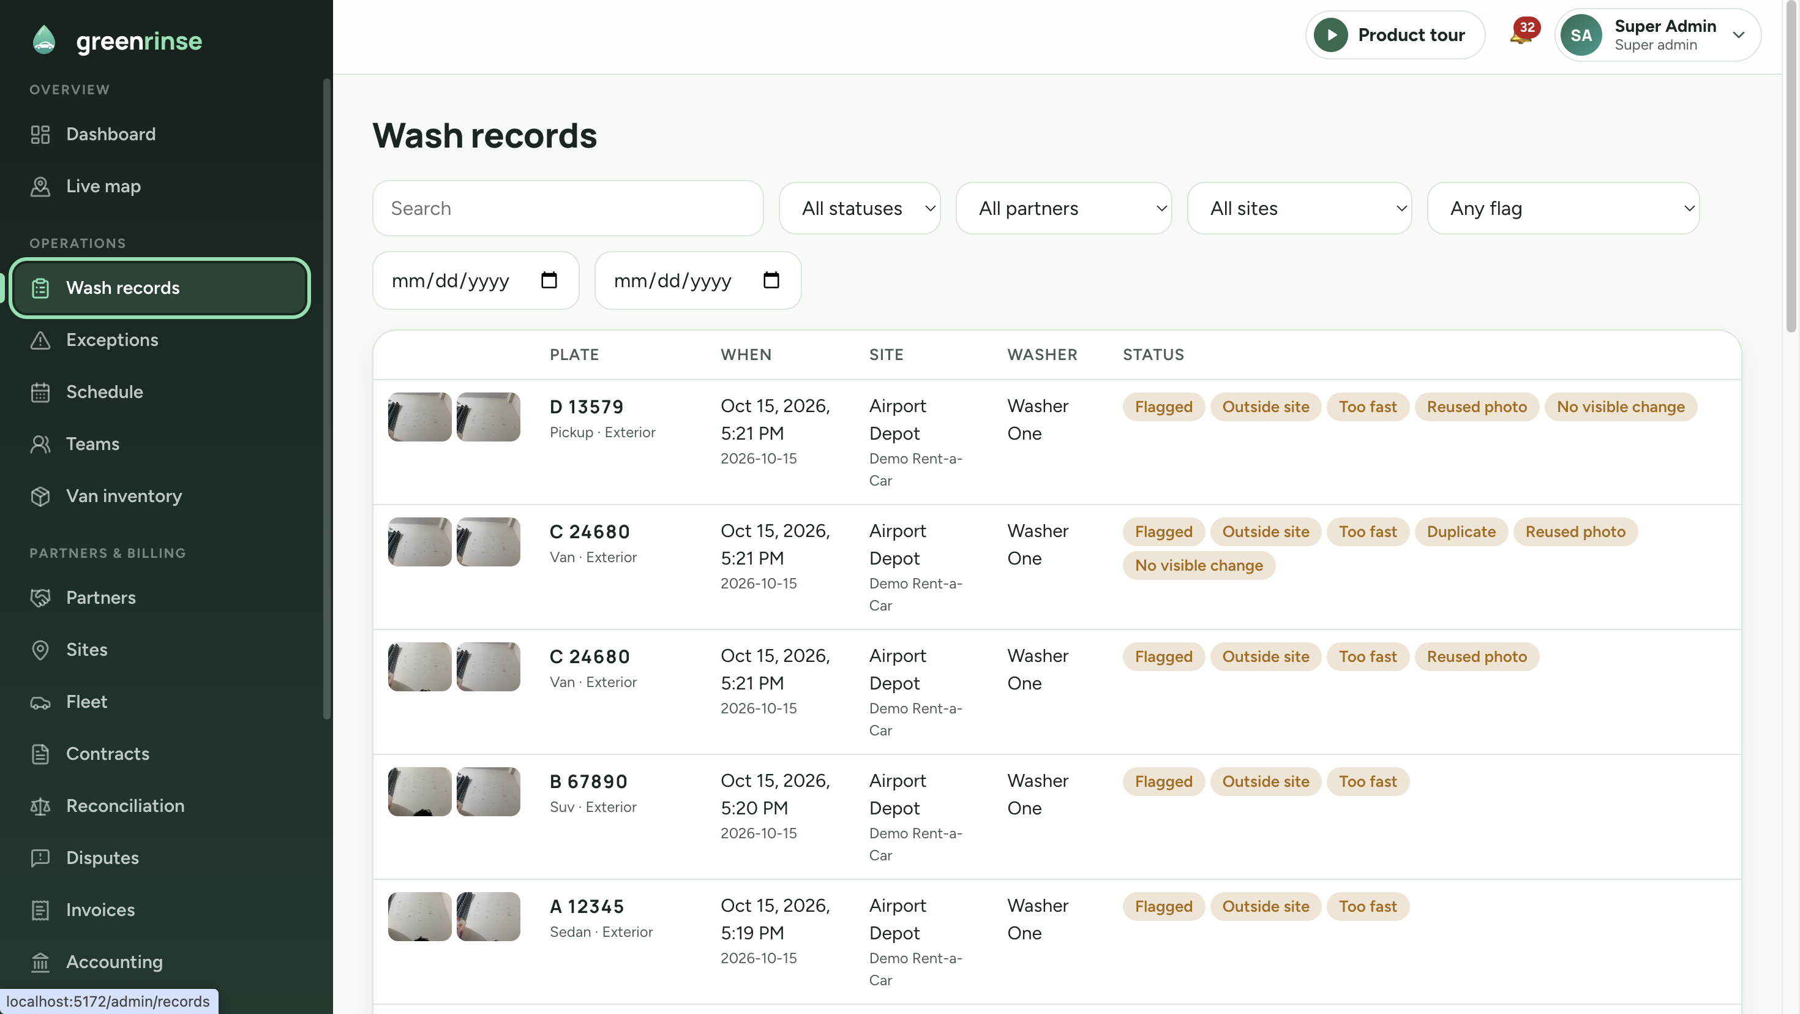This screenshot has height=1014, width=1800.
Task: Open second photo thumbnail of B 67890
Action: (489, 792)
